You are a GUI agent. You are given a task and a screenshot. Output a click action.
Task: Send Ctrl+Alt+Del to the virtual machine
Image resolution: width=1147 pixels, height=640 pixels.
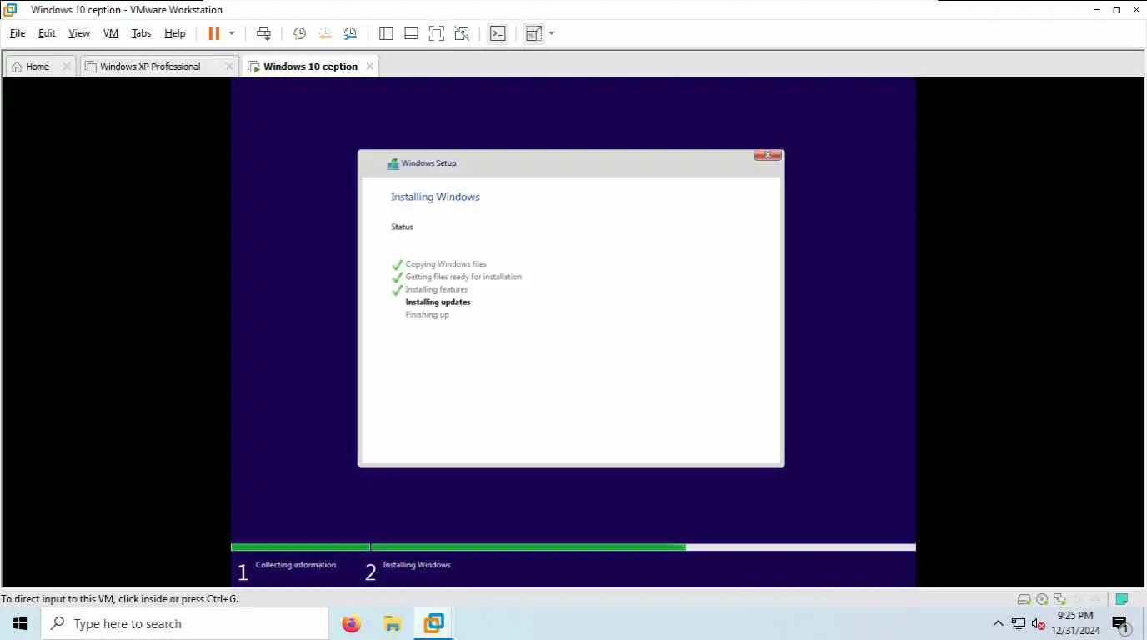click(263, 33)
